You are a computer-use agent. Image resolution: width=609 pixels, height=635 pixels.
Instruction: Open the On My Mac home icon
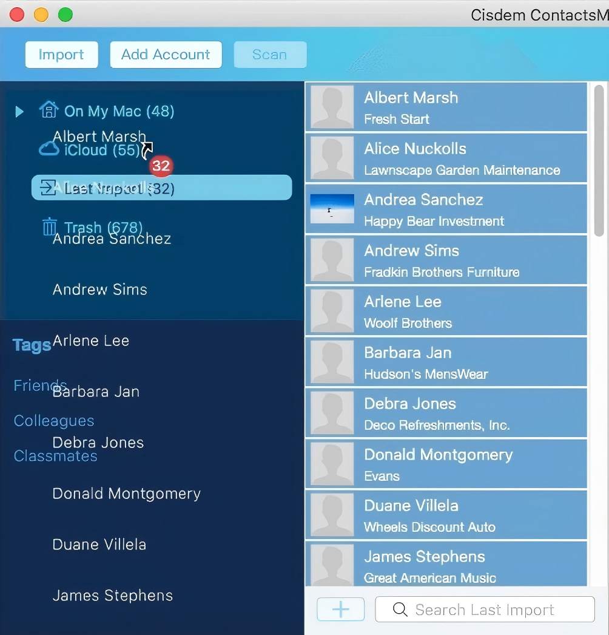pyautogui.click(x=49, y=111)
